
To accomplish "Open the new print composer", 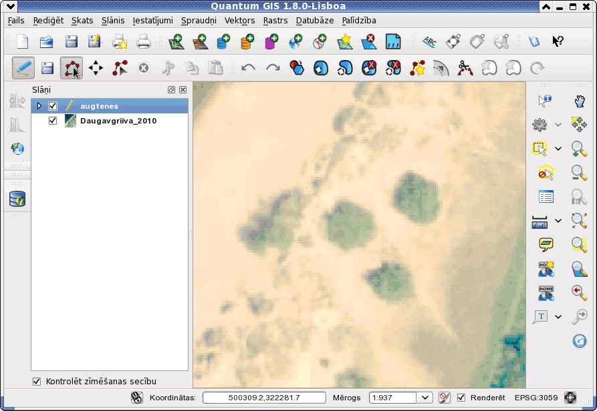I will pyautogui.click(x=120, y=41).
